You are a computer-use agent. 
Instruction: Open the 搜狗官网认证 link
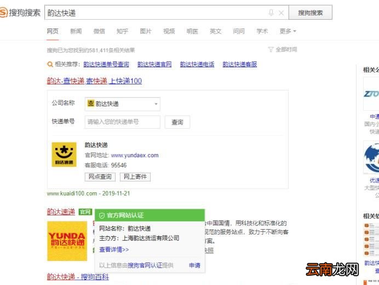click(145, 265)
